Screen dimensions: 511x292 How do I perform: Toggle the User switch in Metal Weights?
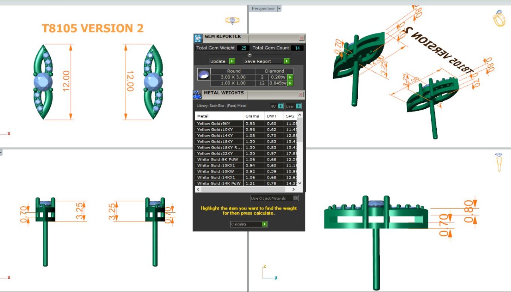pyautogui.click(x=298, y=106)
